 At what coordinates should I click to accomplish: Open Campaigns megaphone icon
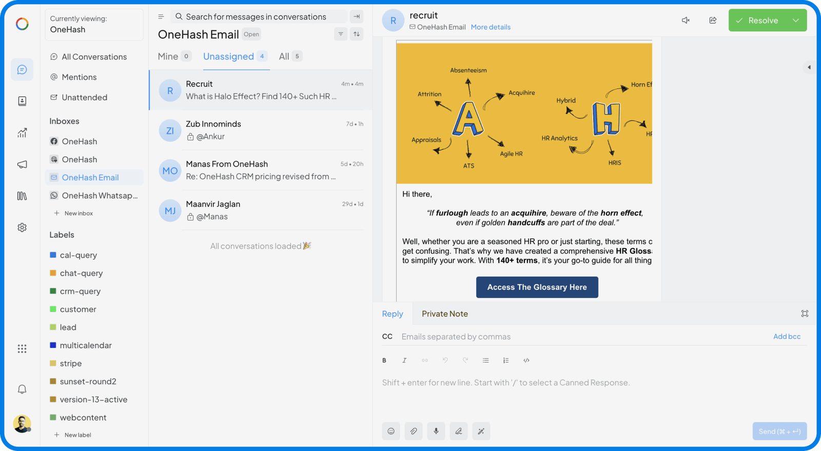(22, 164)
